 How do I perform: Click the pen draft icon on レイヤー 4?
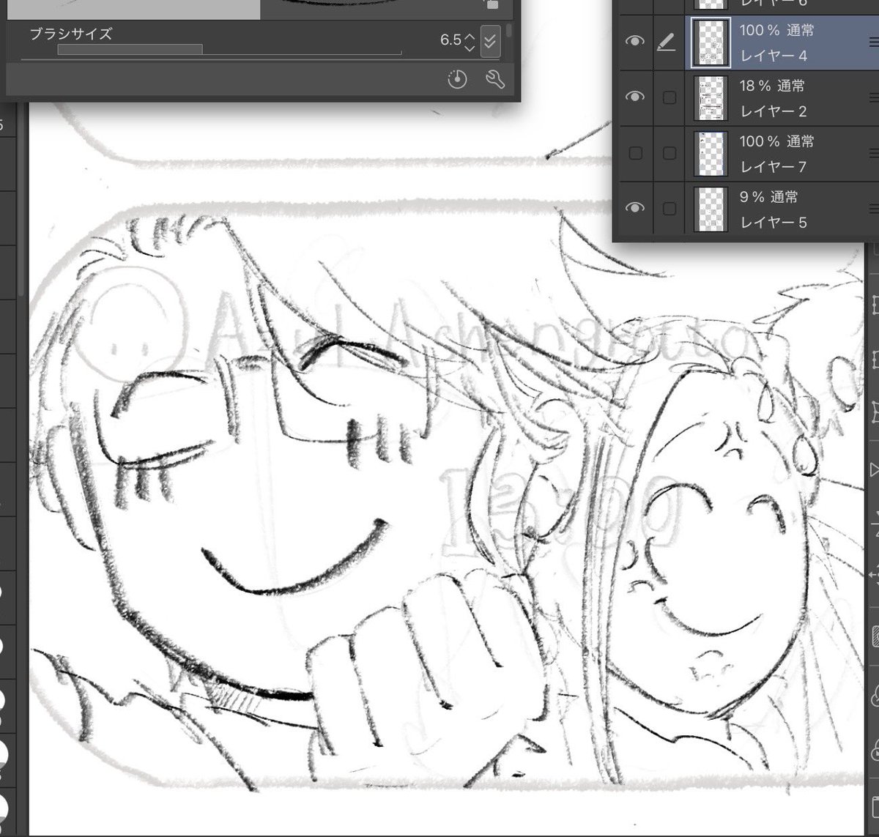[x=665, y=42]
